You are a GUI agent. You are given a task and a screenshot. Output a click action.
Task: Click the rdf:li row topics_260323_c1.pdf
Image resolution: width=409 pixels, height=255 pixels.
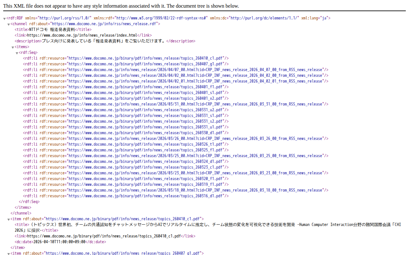(126, 167)
